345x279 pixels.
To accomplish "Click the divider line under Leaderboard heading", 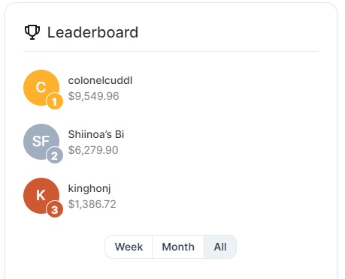I will click(x=171, y=51).
